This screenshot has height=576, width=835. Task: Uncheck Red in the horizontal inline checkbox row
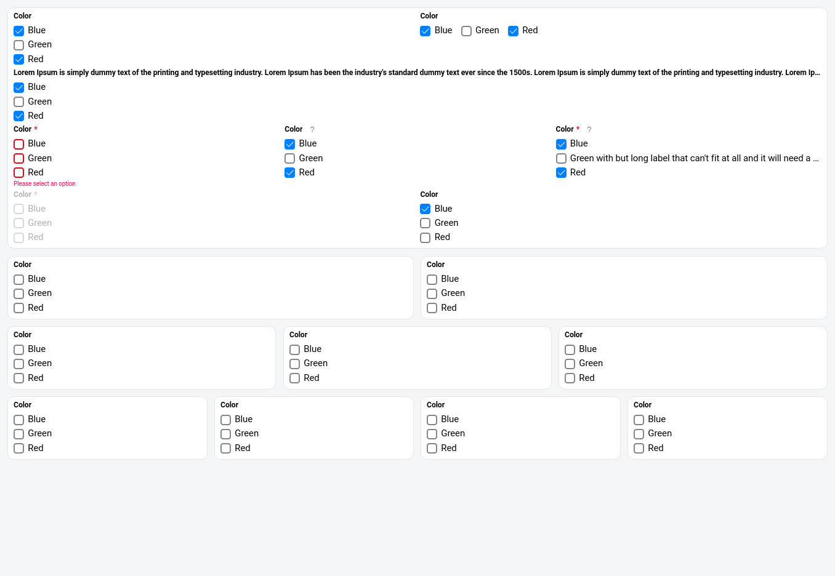click(x=514, y=31)
